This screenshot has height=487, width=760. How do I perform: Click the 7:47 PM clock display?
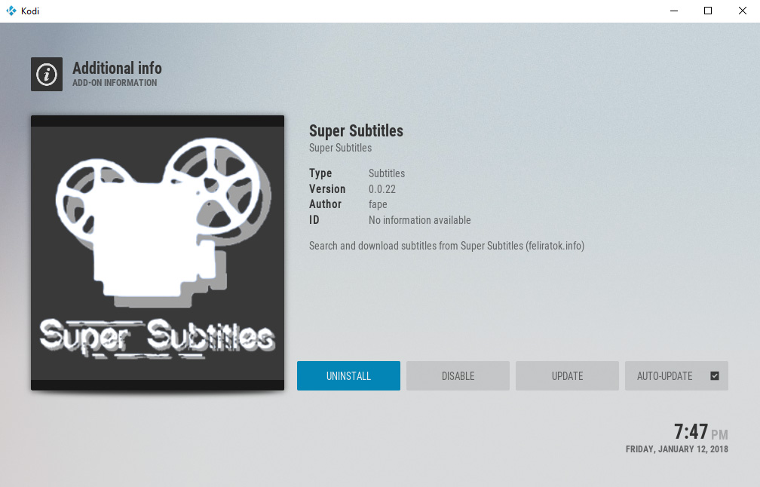click(700, 433)
